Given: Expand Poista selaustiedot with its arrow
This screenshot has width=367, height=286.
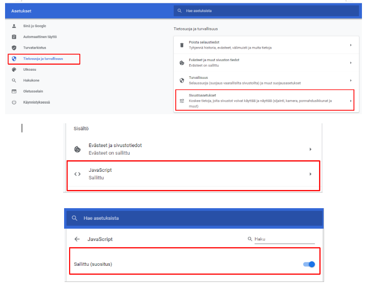Looking at the screenshot, I should click(x=350, y=45).
